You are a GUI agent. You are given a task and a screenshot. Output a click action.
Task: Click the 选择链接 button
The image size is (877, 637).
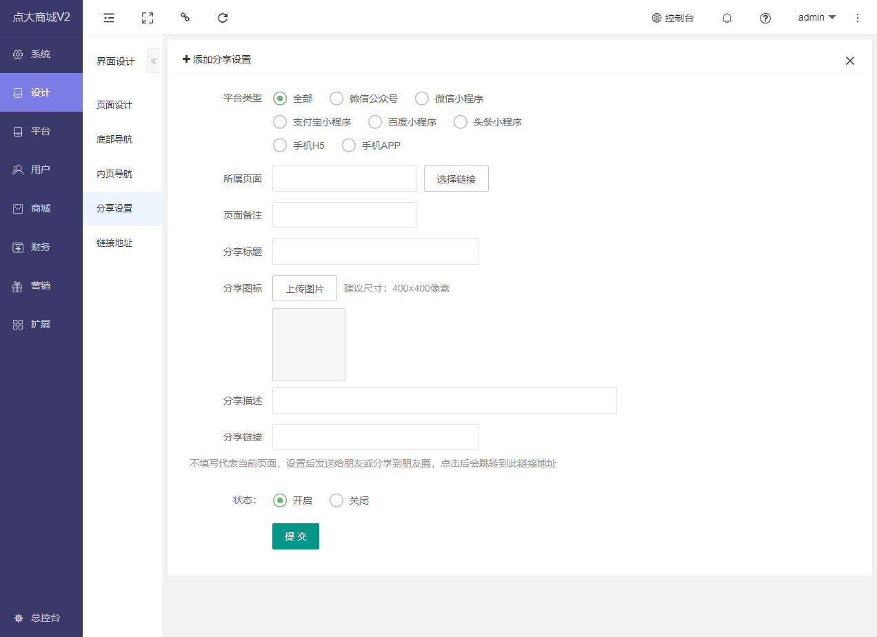click(x=456, y=179)
